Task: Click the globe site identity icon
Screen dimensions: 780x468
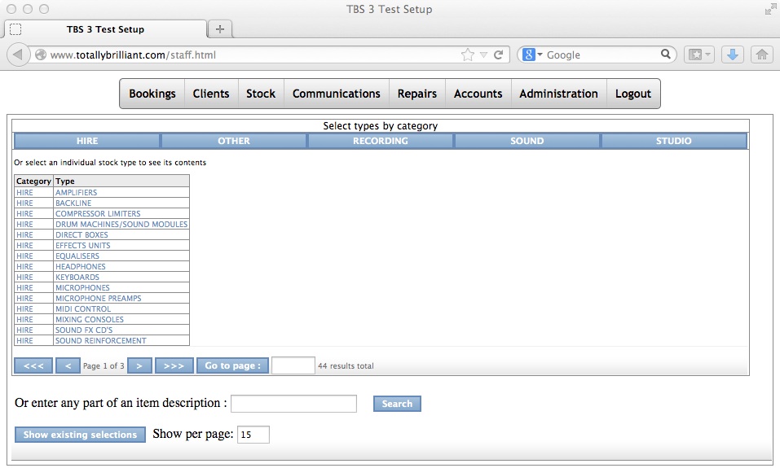Action: [41, 55]
